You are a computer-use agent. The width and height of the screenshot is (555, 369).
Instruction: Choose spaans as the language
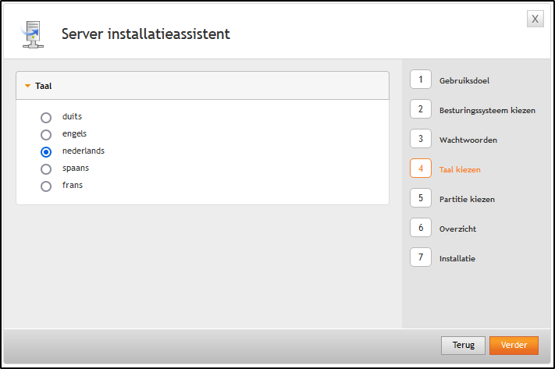click(x=46, y=169)
